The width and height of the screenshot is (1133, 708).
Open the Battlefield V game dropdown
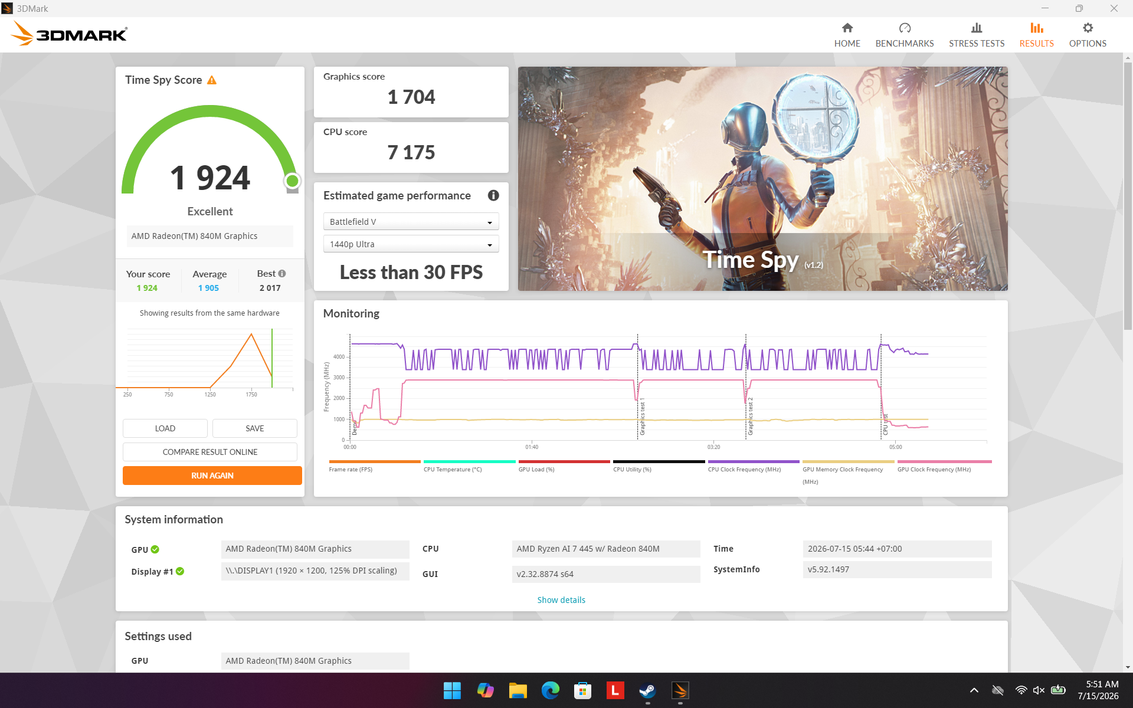411,222
